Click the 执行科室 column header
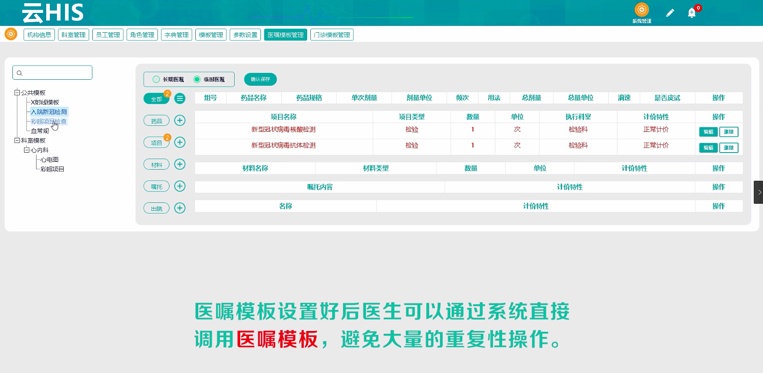763x373 pixels. point(578,117)
